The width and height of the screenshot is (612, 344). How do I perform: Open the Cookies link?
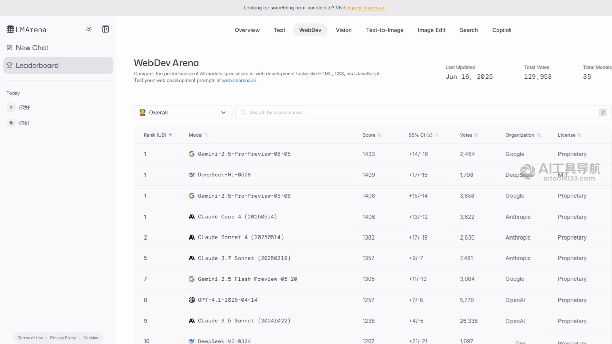91,338
